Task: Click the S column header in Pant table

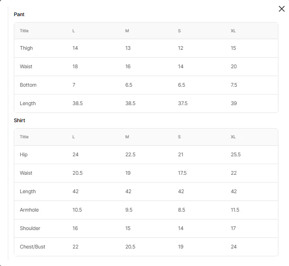Action: pyautogui.click(x=179, y=31)
